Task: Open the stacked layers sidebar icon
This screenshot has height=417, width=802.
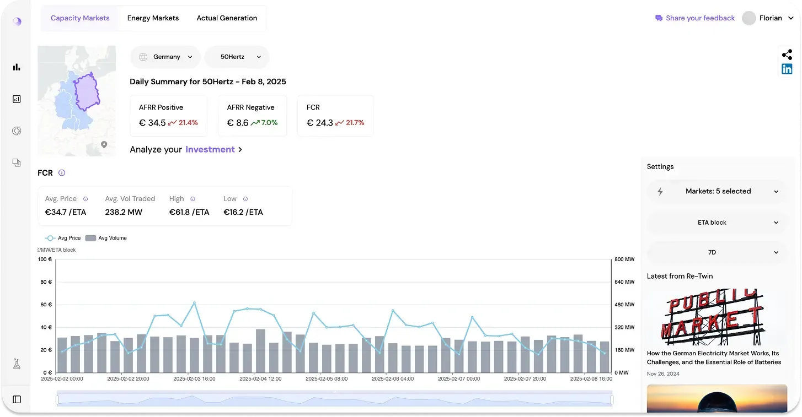Action: pyautogui.click(x=17, y=163)
